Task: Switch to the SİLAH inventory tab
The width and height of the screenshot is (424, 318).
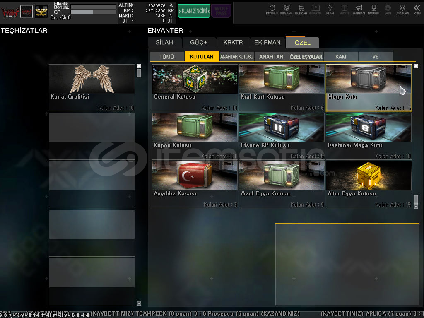Action: coord(164,42)
